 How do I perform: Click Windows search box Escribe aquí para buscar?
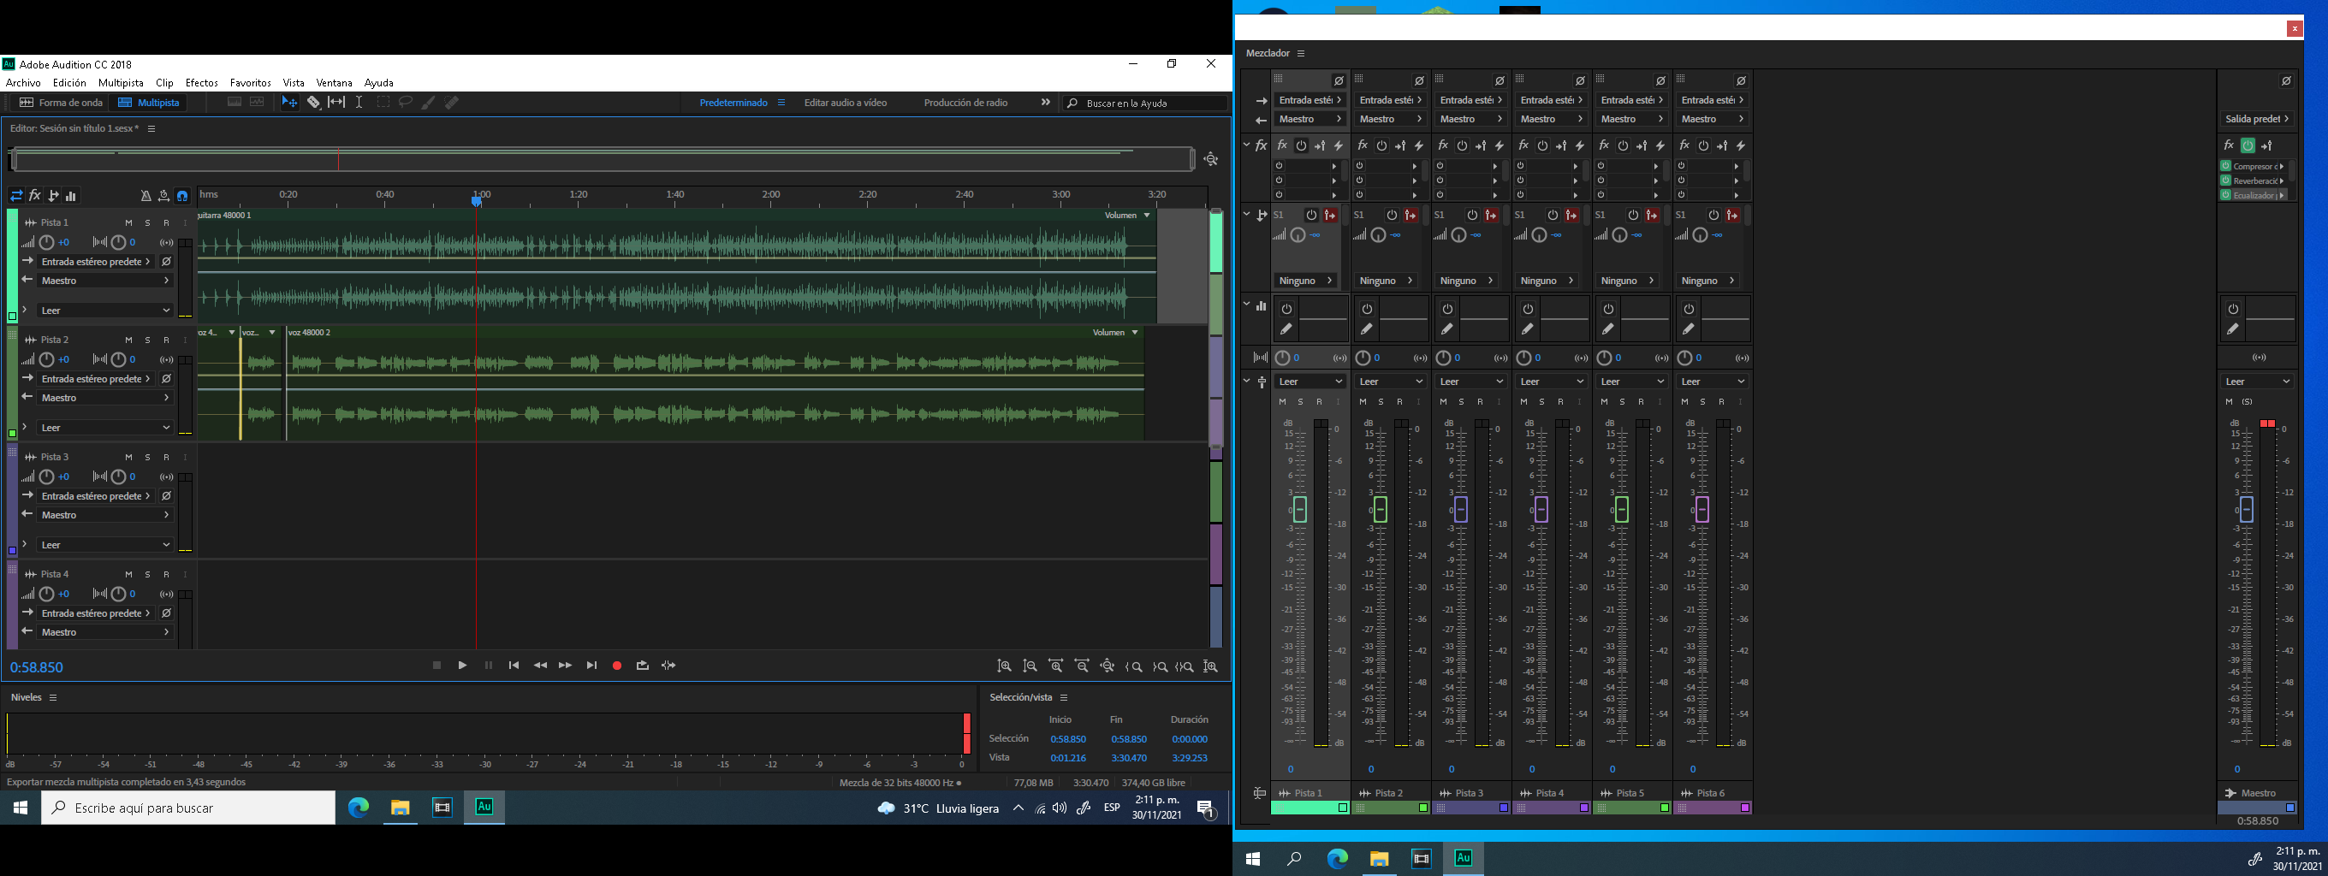(188, 808)
